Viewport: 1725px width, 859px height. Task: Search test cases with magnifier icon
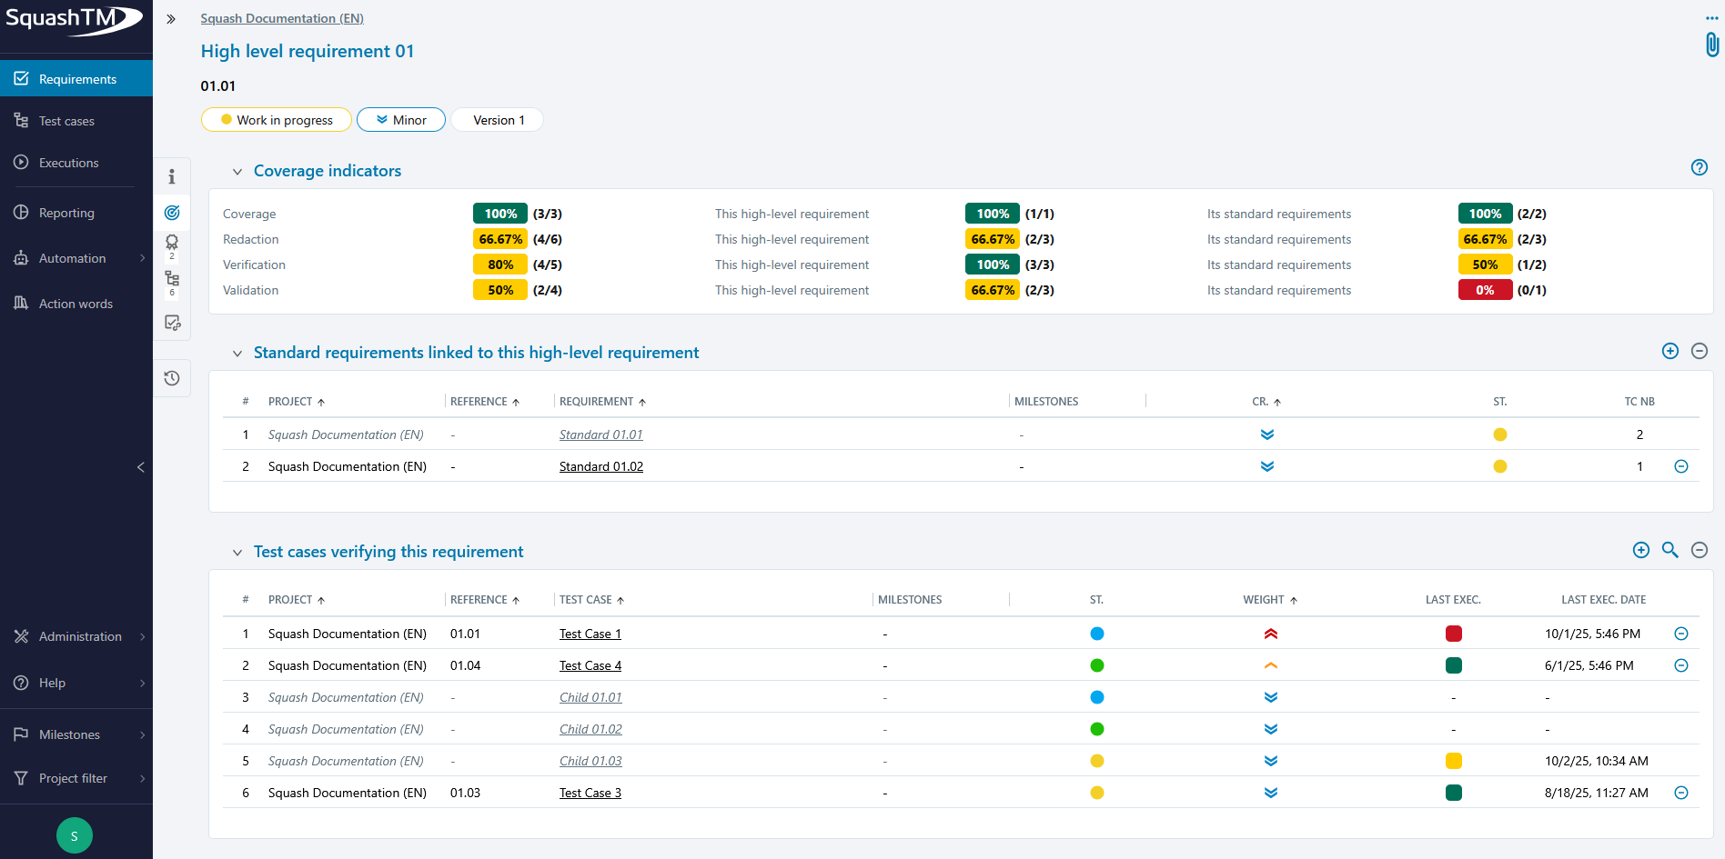pos(1670,550)
